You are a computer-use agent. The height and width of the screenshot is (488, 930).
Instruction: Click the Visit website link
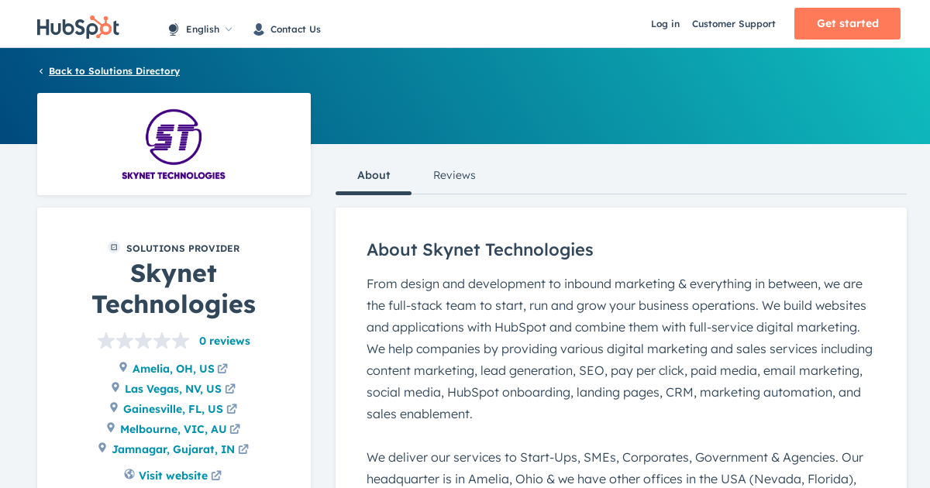pyautogui.click(x=173, y=476)
